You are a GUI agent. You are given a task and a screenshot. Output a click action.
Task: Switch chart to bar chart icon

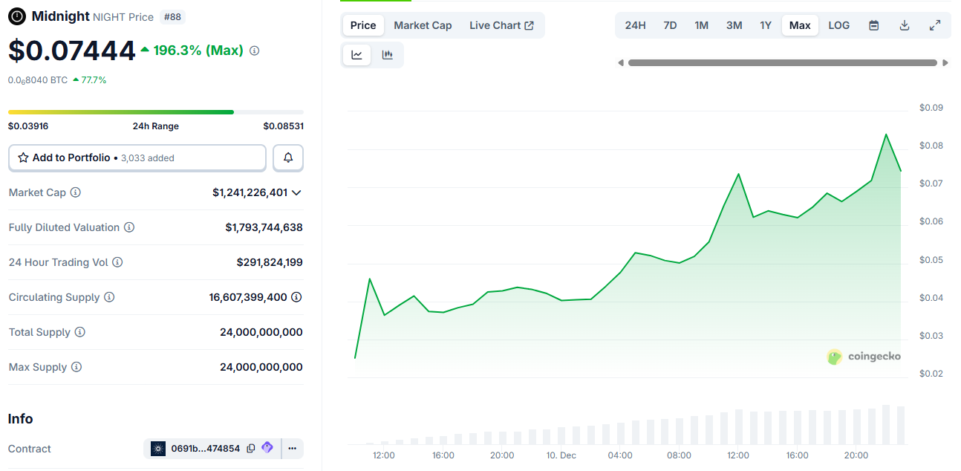(387, 54)
